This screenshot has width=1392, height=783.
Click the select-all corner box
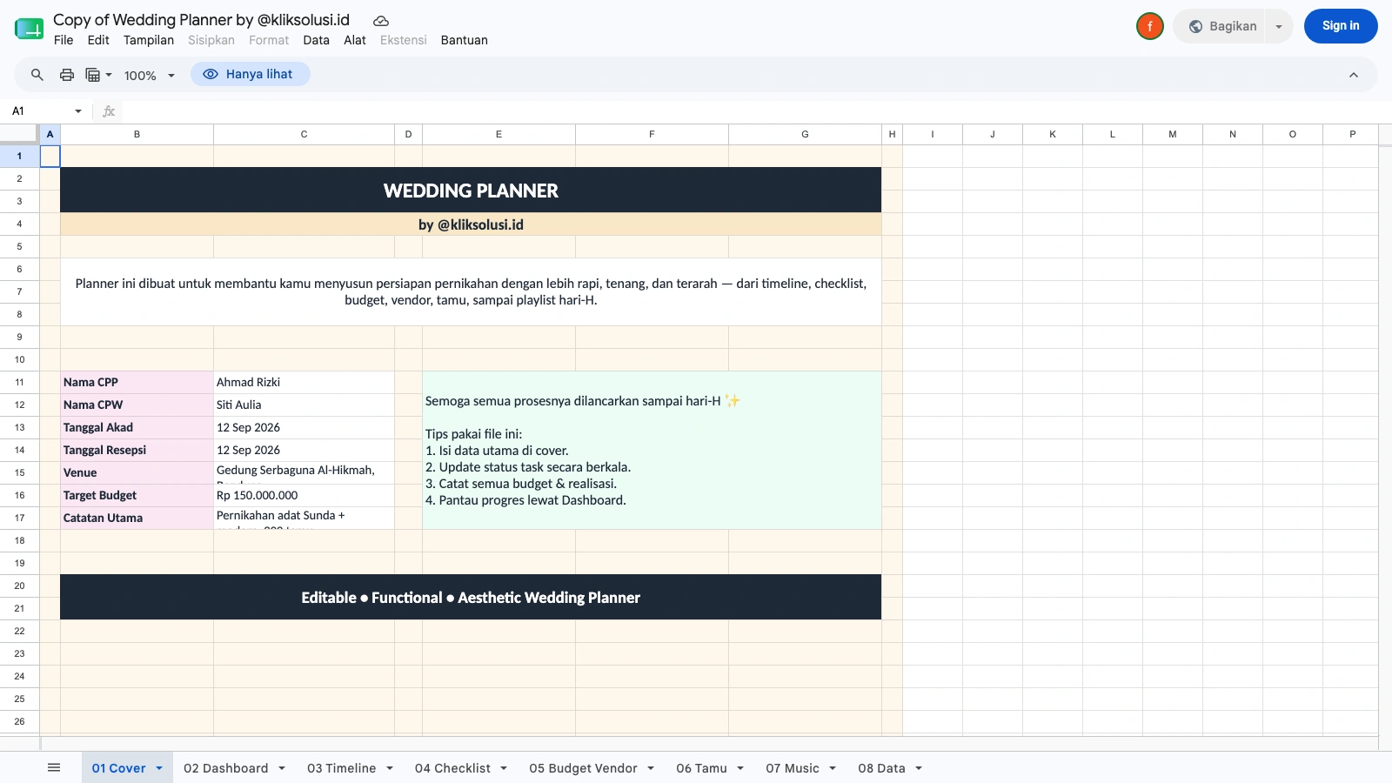tap(19, 134)
